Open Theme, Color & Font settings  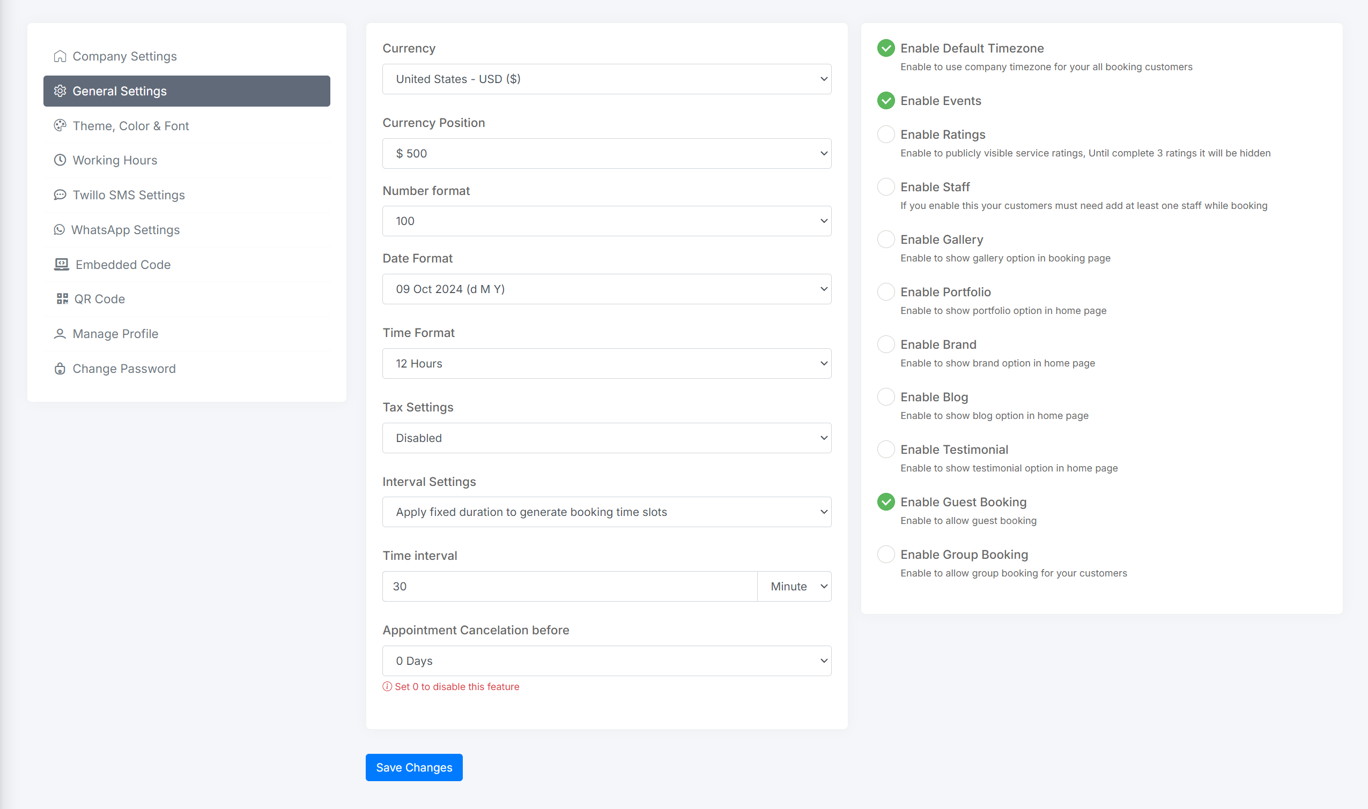tap(187, 125)
